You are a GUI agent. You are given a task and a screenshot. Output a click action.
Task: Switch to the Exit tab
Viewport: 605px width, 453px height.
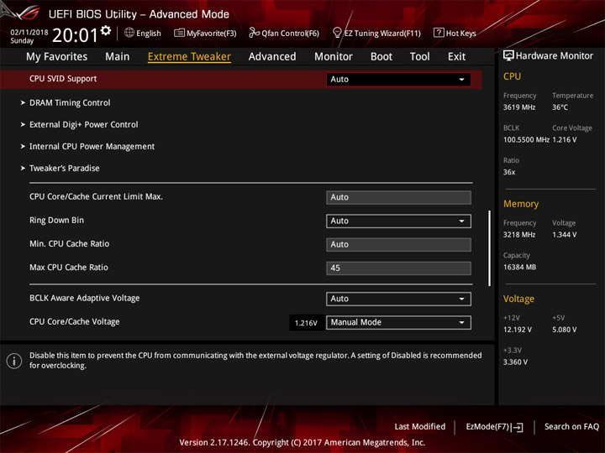(456, 57)
